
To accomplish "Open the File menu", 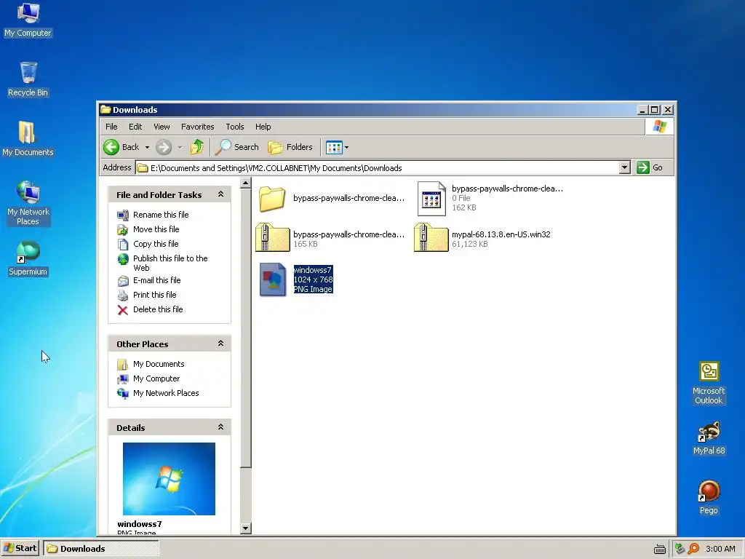I will coord(111,127).
